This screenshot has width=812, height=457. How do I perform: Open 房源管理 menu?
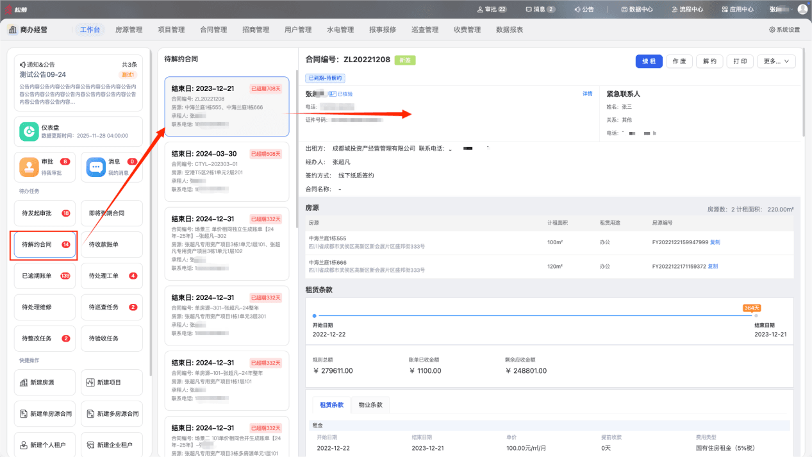tap(129, 29)
